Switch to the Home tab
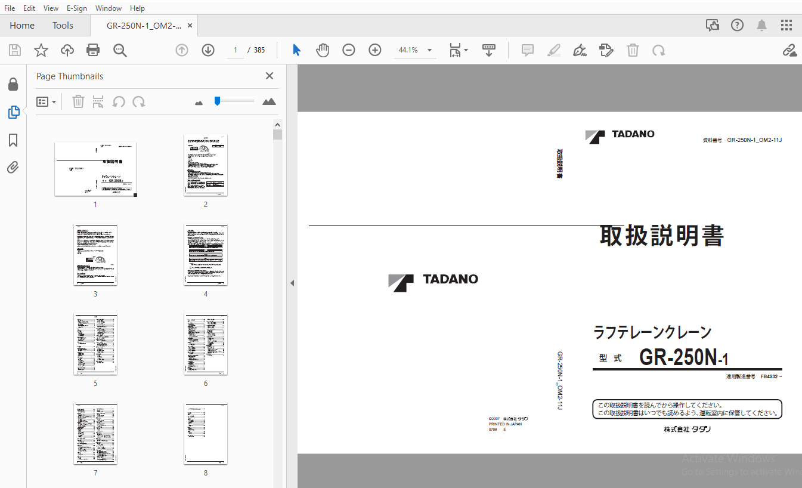 [x=22, y=25]
